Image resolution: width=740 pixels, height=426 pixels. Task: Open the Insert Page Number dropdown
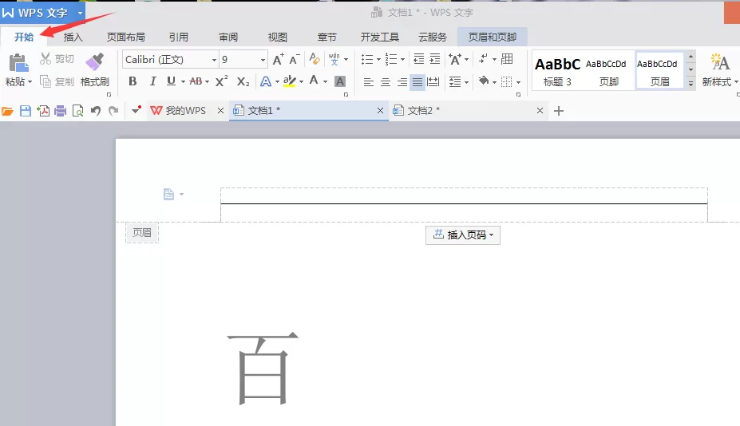click(463, 235)
